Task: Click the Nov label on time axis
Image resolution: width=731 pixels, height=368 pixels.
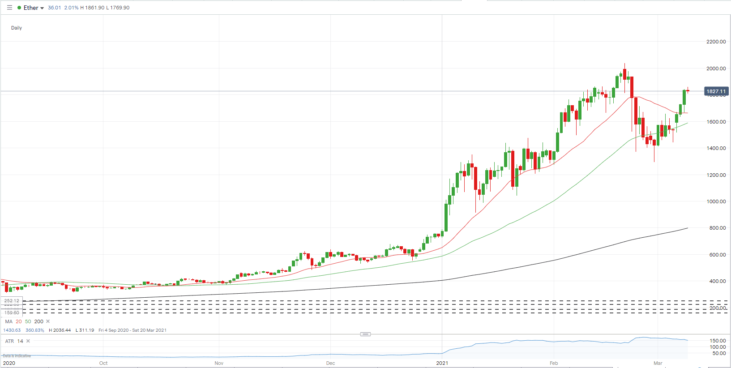Action: coord(219,363)
